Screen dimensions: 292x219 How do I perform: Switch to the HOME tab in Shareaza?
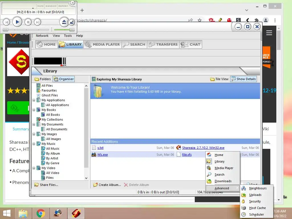point(46,44)
